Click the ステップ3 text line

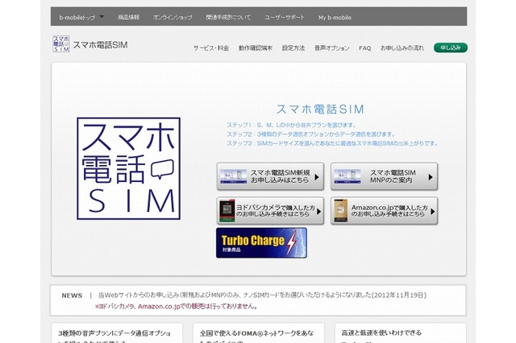[x=332, y=143]
